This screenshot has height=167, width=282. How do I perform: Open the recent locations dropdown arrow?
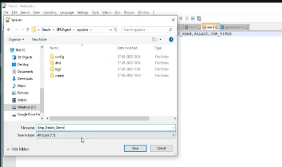coord(22,30)
